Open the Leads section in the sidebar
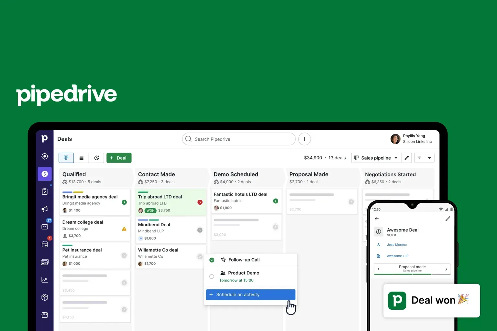The width and height of the screenshot is (497, 331). (45, 156)
